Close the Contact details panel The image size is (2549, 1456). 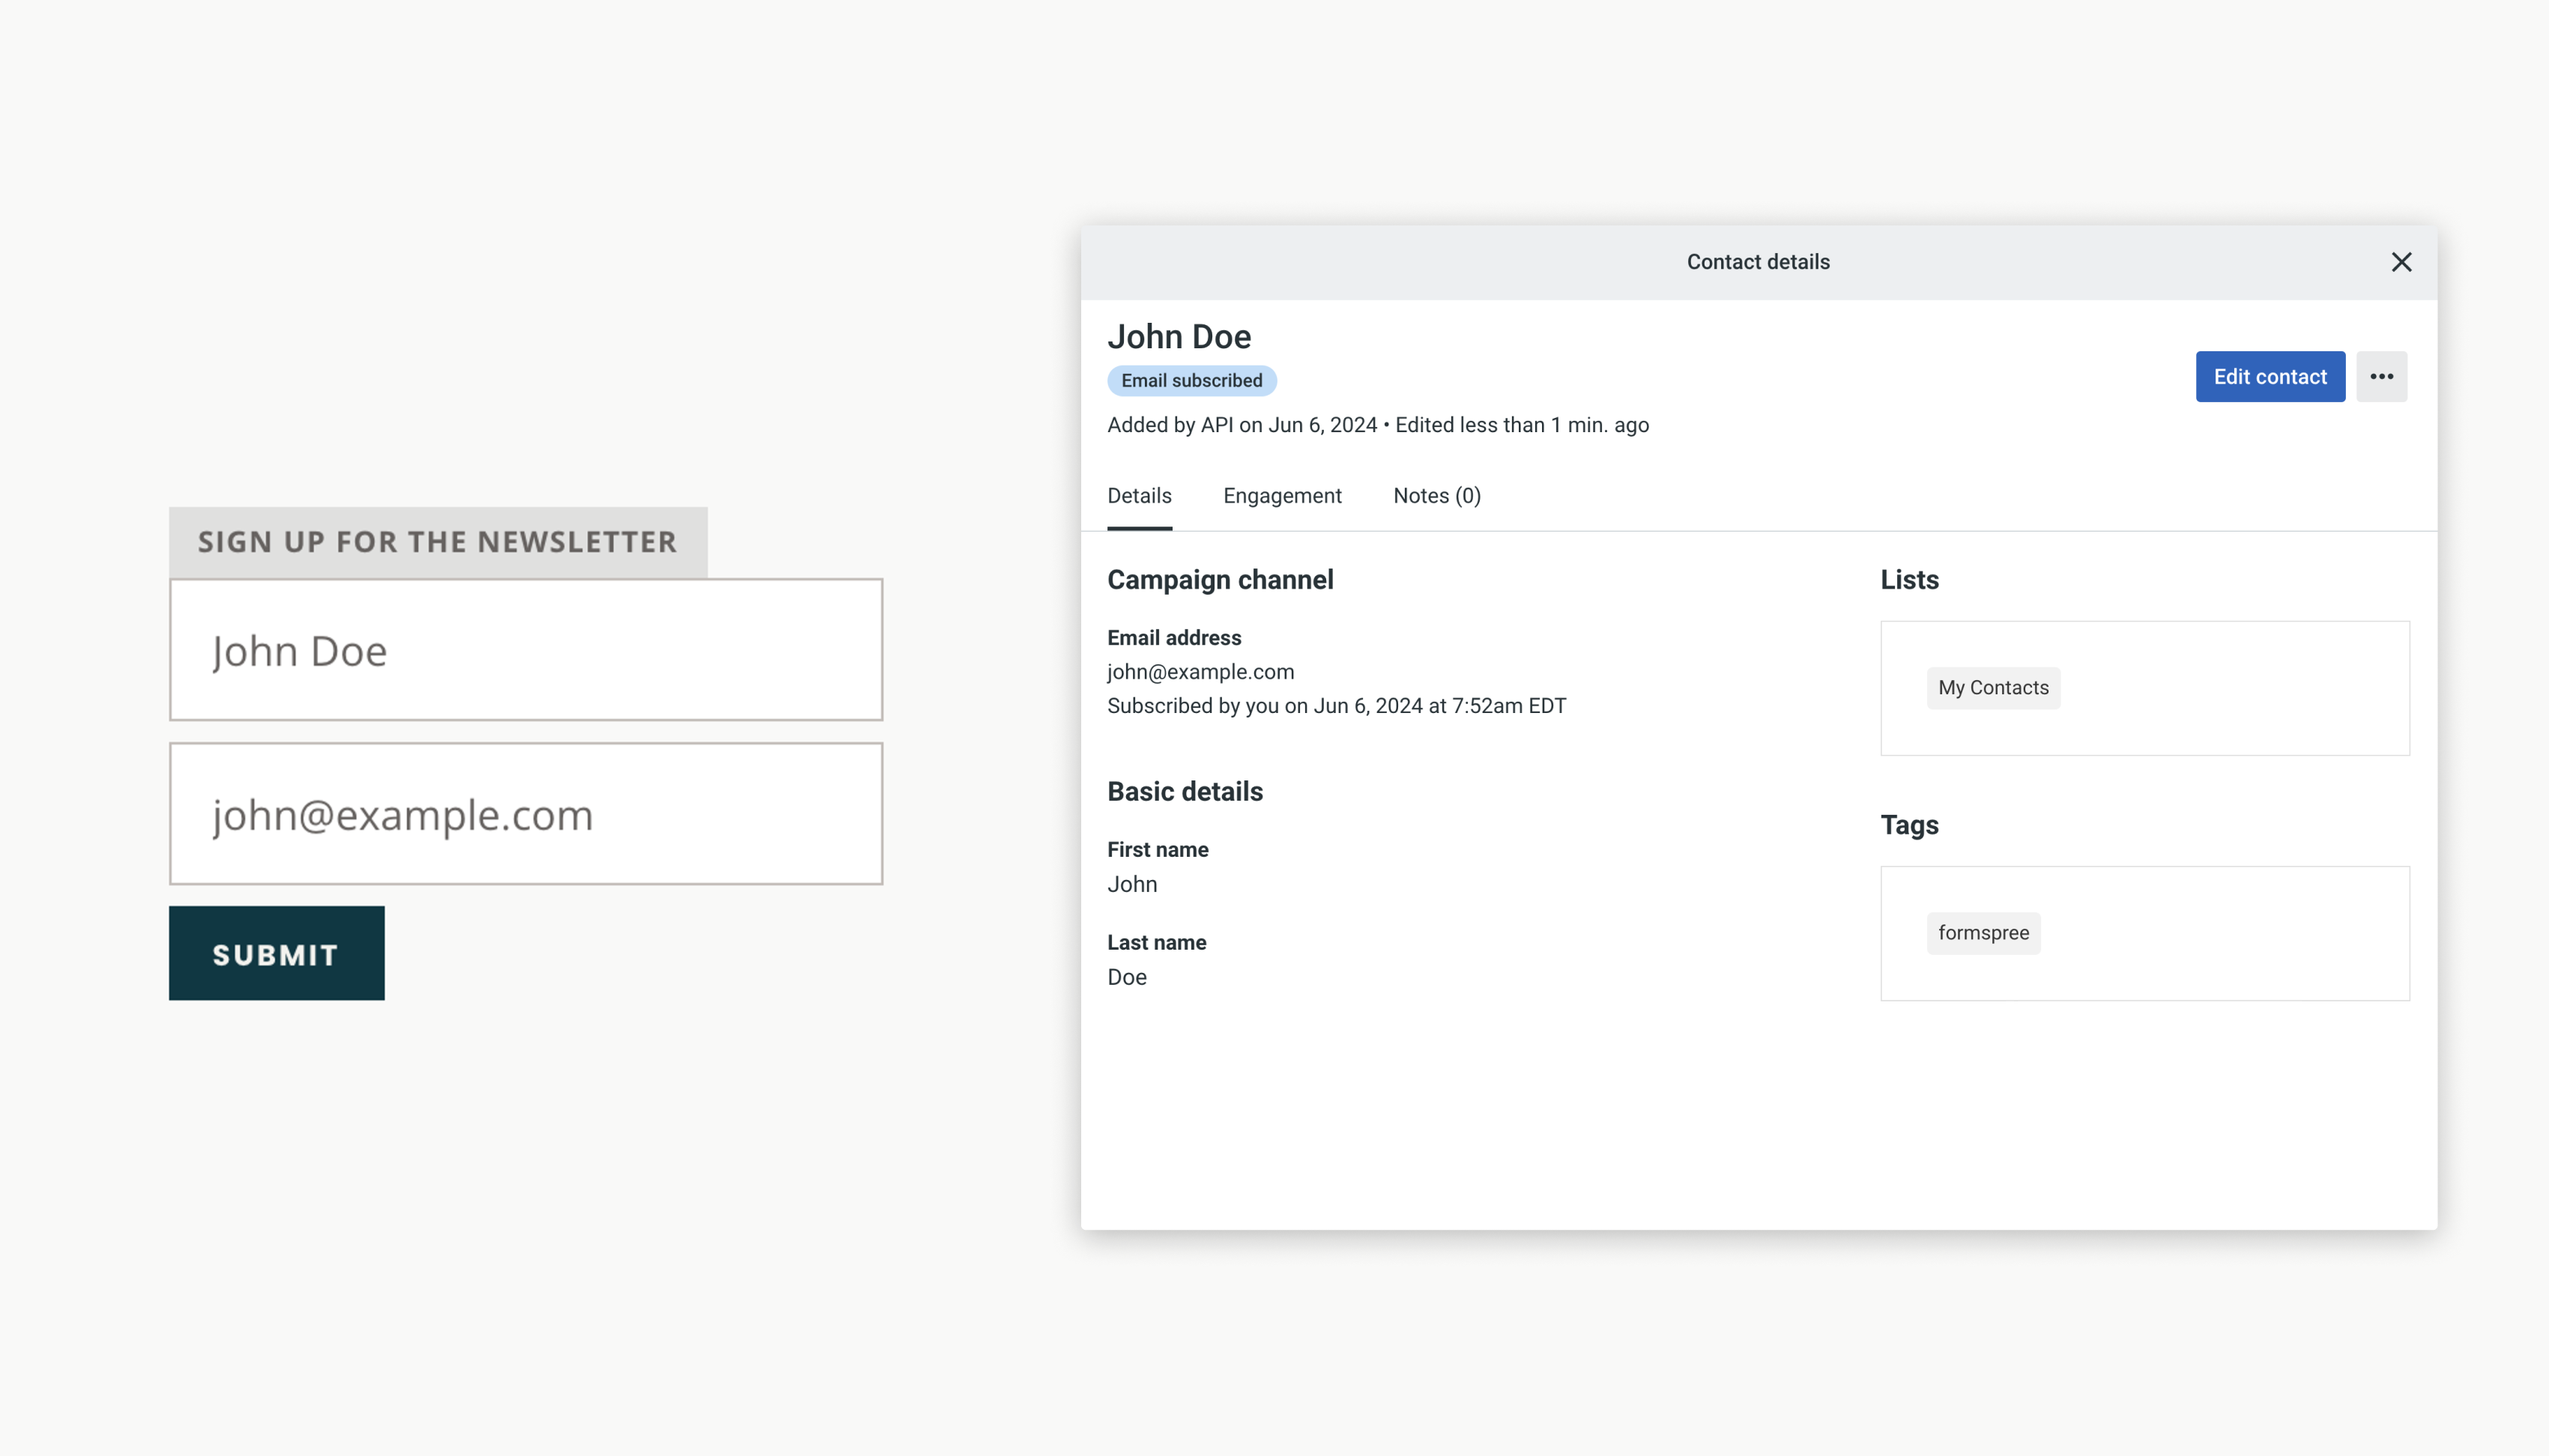coord(2401,262)
